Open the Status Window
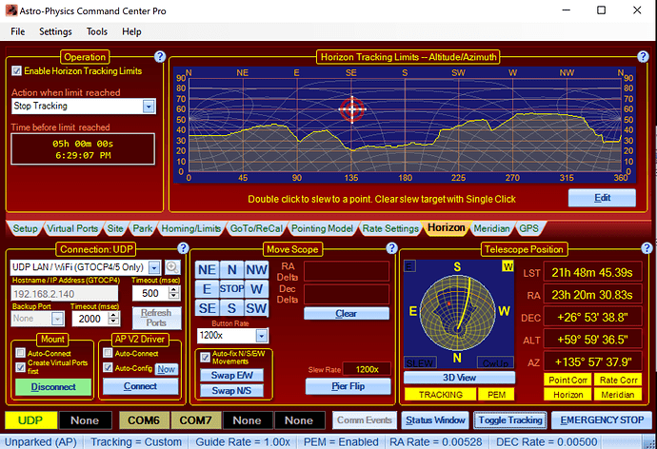This screenshot has height=449, width=657. click(x=435, y=420)
